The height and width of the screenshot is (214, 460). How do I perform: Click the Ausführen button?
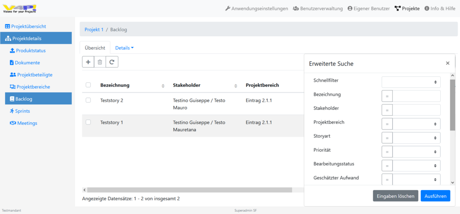[x=435, y=196]
